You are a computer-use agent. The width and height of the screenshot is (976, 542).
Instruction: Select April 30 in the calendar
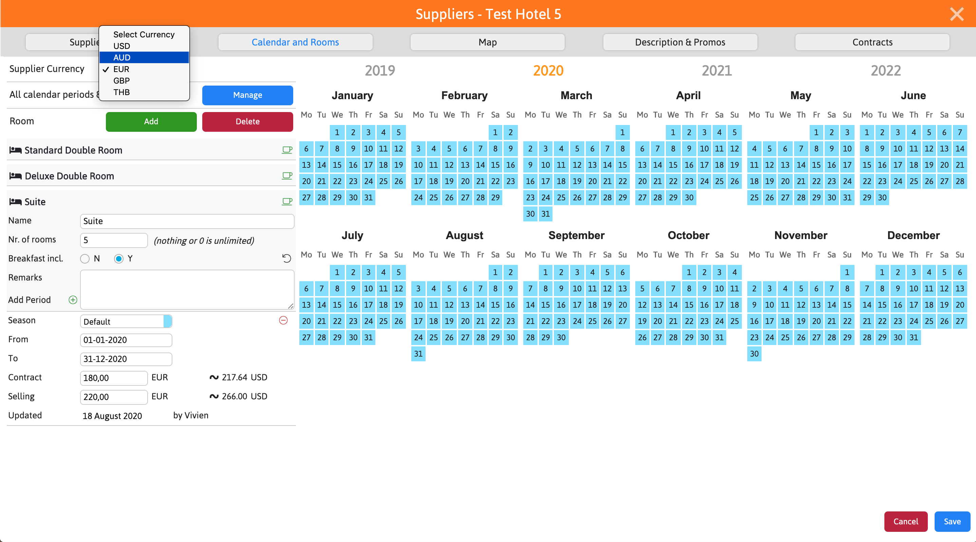pyautogui.click(x=689, y=197)
